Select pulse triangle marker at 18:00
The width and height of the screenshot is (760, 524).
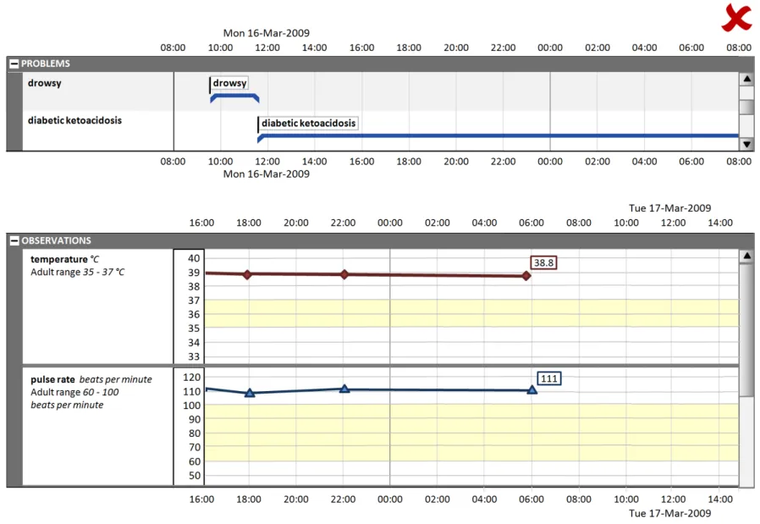point(250,393)
